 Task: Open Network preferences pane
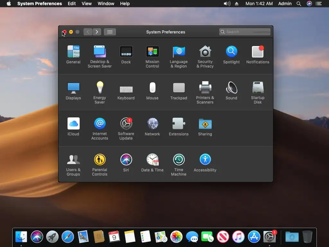(152, 127)
